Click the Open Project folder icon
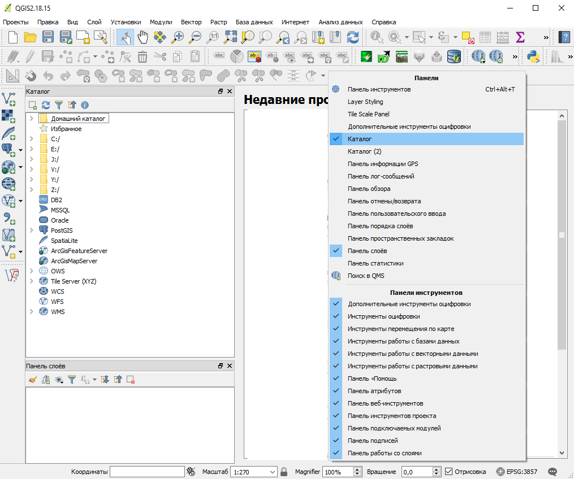Image resolution: width=574 pixels, height=479 pixels. [30, 37]
